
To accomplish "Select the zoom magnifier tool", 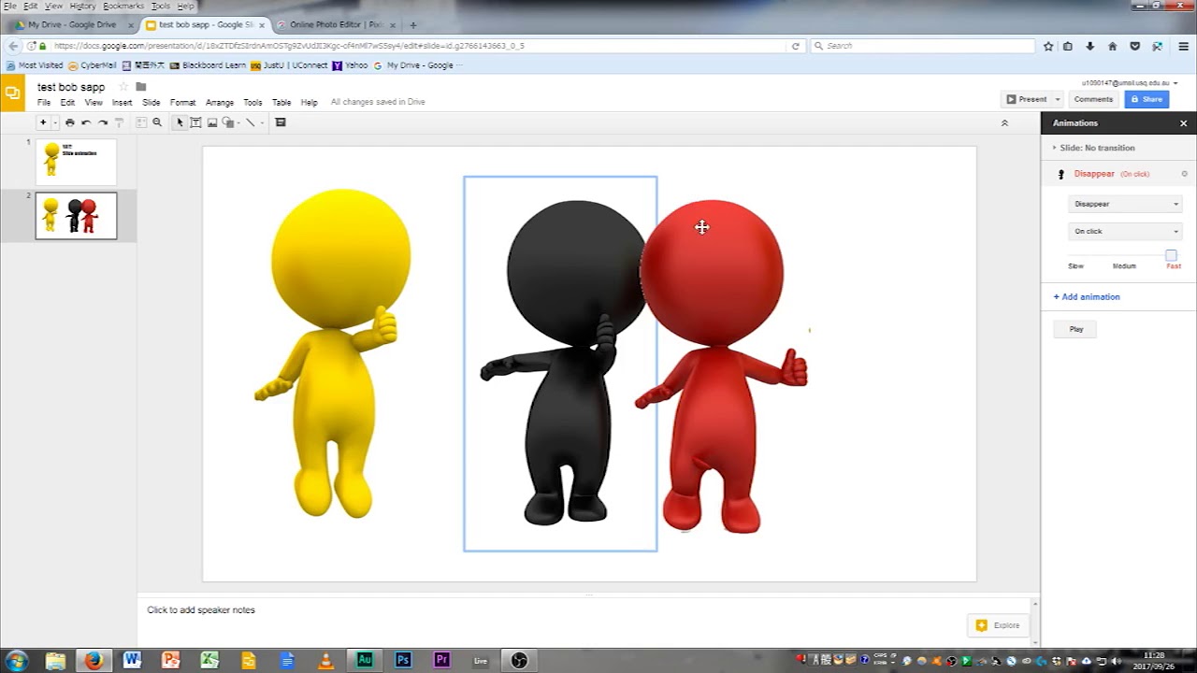I will pyautogui.click(x=157, y=122).
